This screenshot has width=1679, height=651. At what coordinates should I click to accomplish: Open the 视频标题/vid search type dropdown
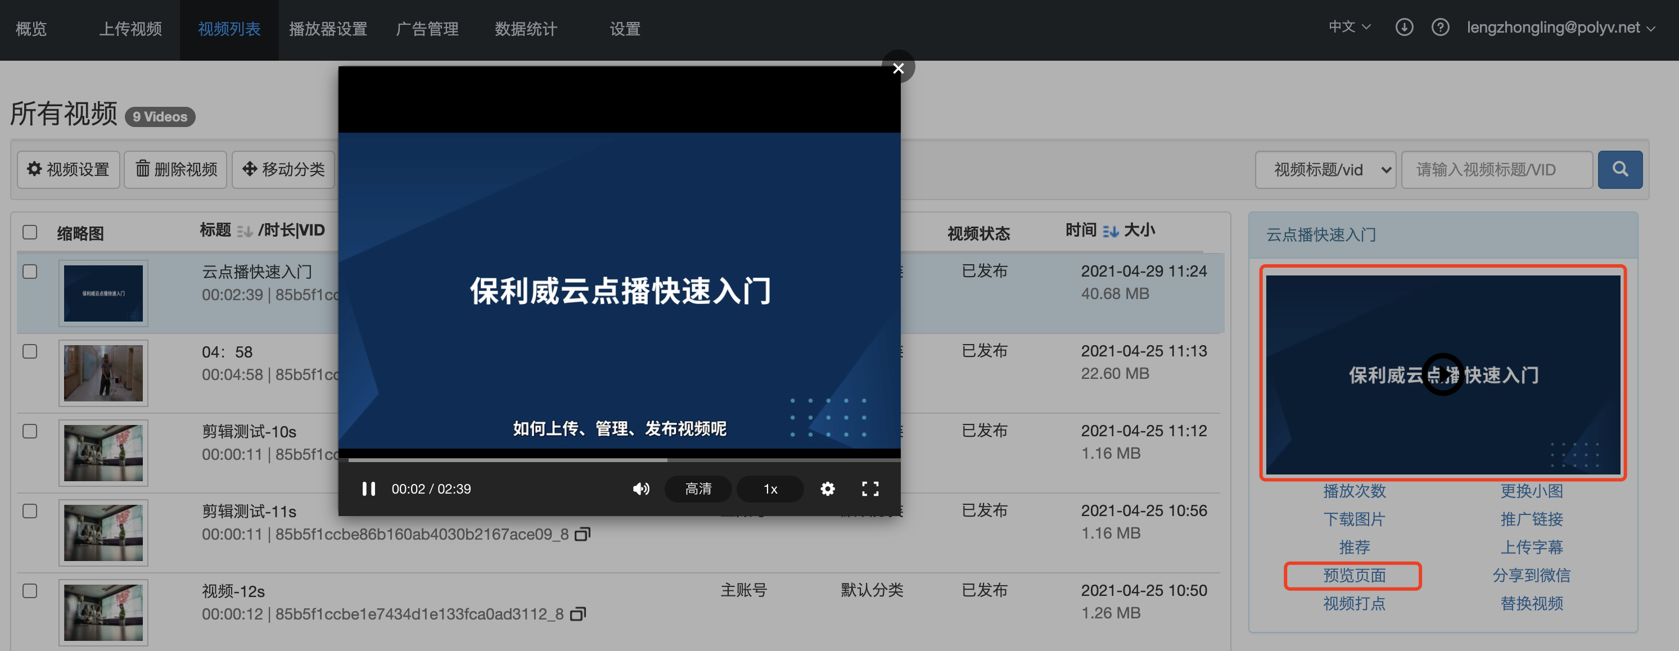tap(1325, 169)
